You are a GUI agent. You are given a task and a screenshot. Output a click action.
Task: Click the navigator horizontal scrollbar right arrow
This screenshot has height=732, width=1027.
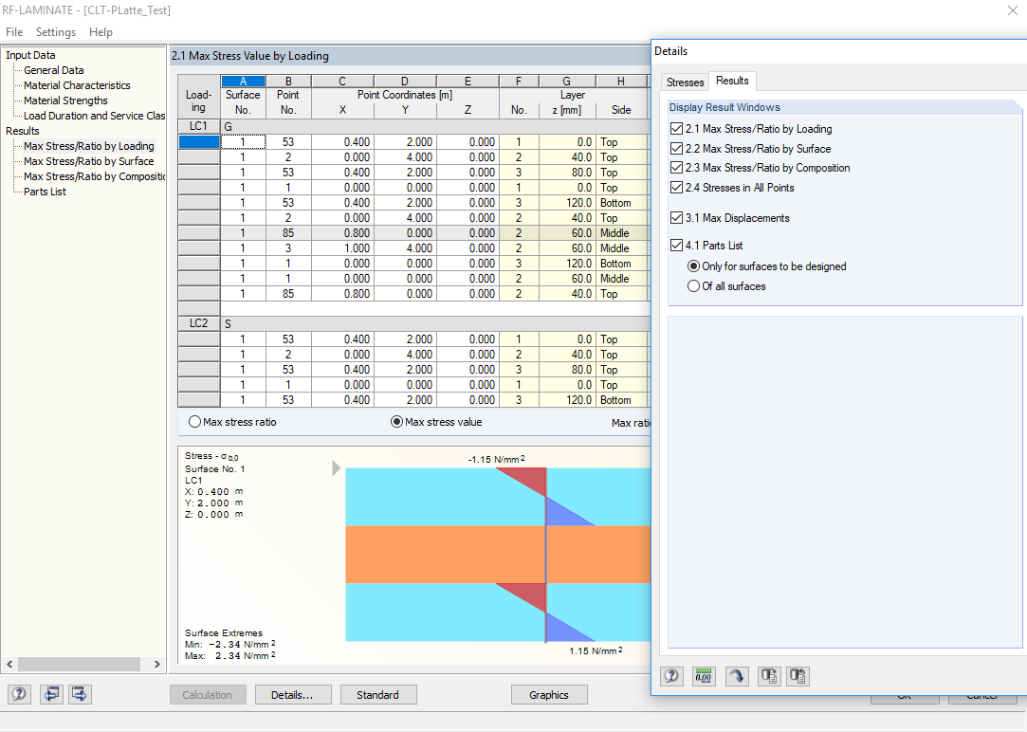[x=158, y=664]
